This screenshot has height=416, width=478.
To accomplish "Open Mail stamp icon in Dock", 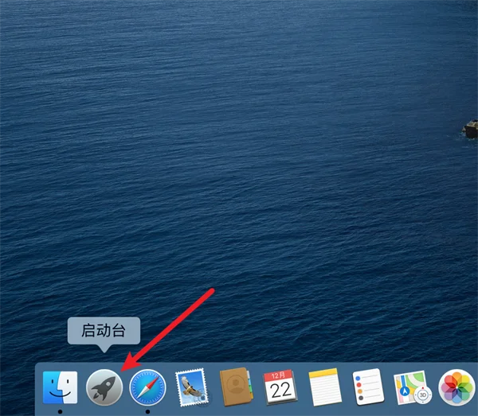I will pos(192,387).
